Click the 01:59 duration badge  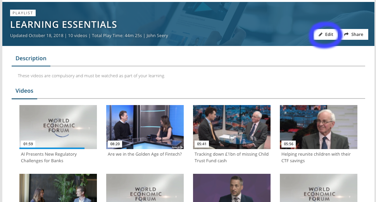point(28,144)
